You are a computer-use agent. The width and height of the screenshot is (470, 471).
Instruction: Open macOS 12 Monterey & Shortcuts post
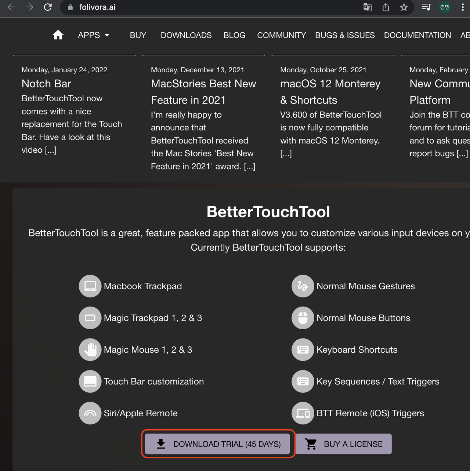[330, 92]
